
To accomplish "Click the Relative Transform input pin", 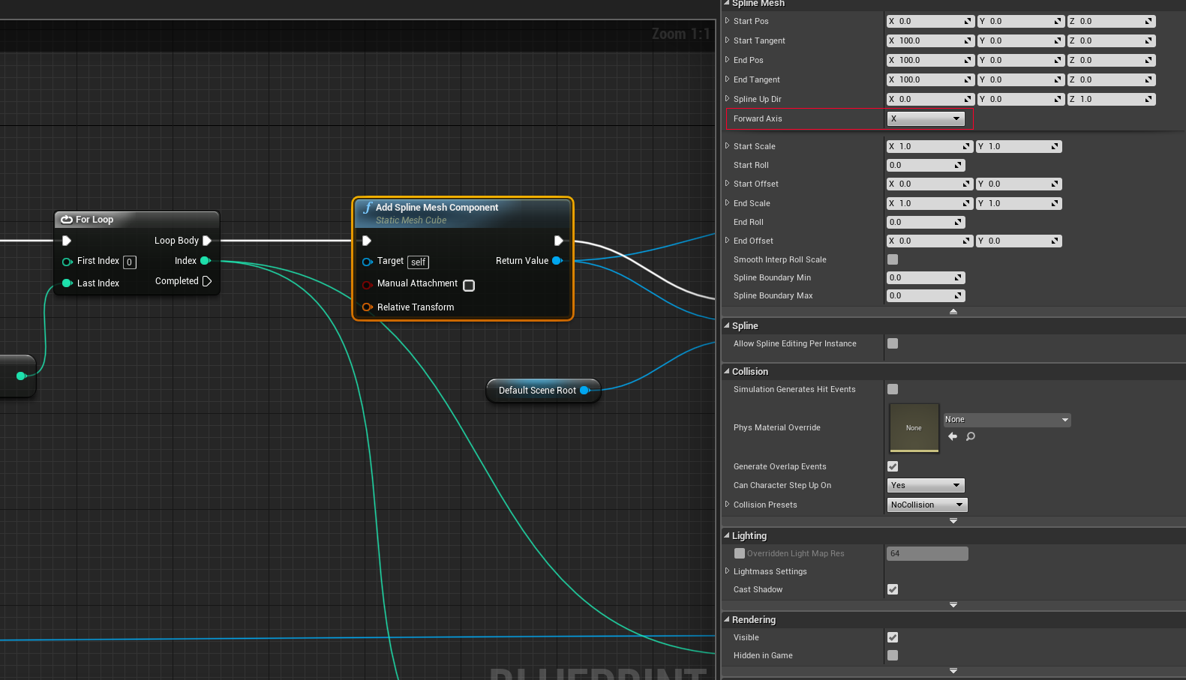I will point(367,307).
